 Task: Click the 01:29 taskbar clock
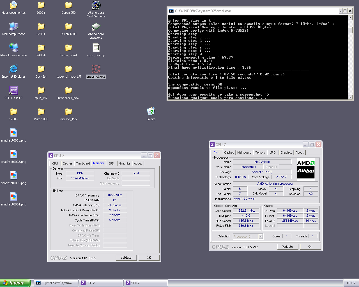(351, 283)
